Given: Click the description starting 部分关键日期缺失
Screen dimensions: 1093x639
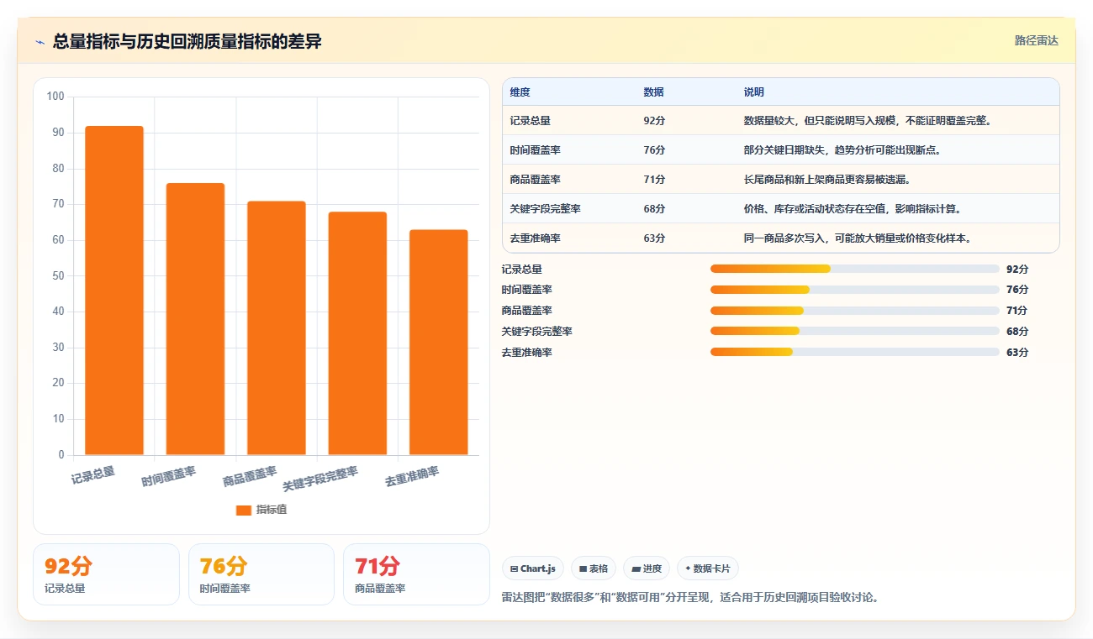Looking at the screenshot, I should click(842, 150).
